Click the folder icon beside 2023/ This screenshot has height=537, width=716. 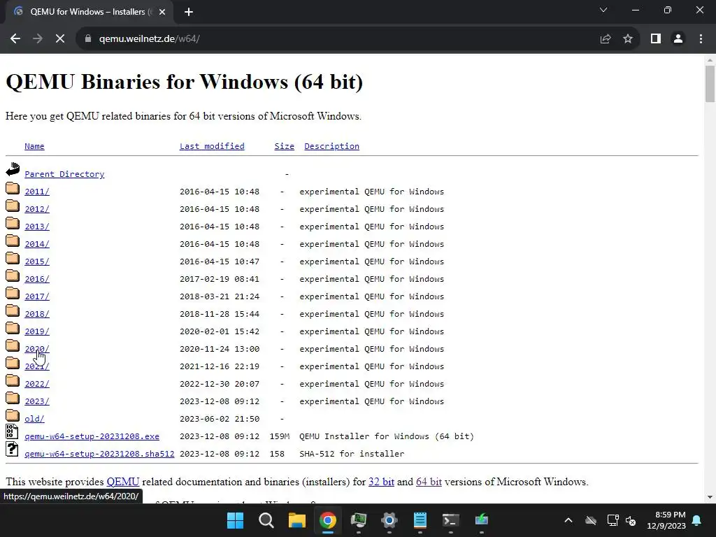[x=13, y=398]
